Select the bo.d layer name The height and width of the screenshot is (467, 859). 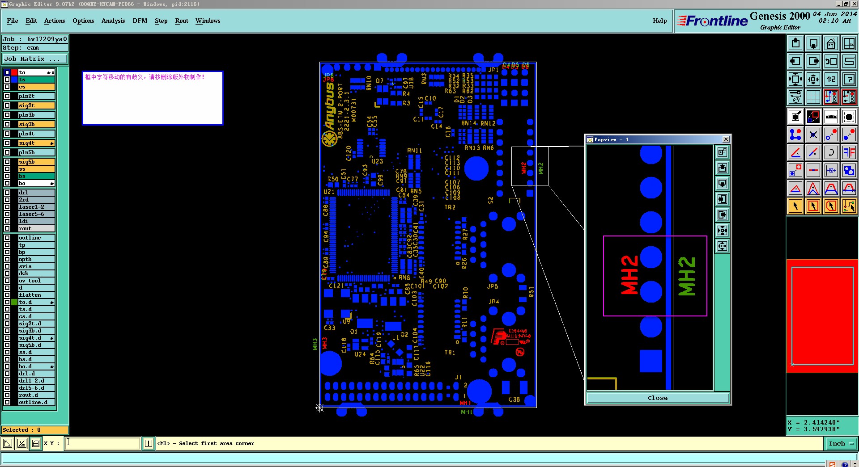click(x=36, y=366)
